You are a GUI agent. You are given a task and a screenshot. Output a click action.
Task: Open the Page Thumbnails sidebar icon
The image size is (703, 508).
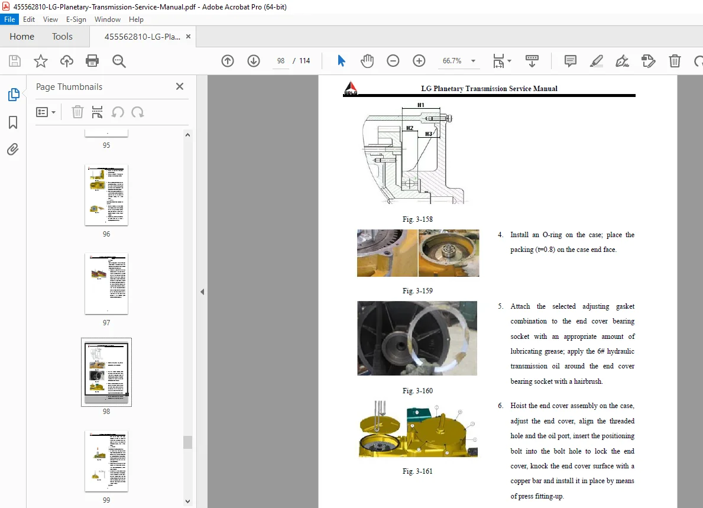click(x=14, y=95)
